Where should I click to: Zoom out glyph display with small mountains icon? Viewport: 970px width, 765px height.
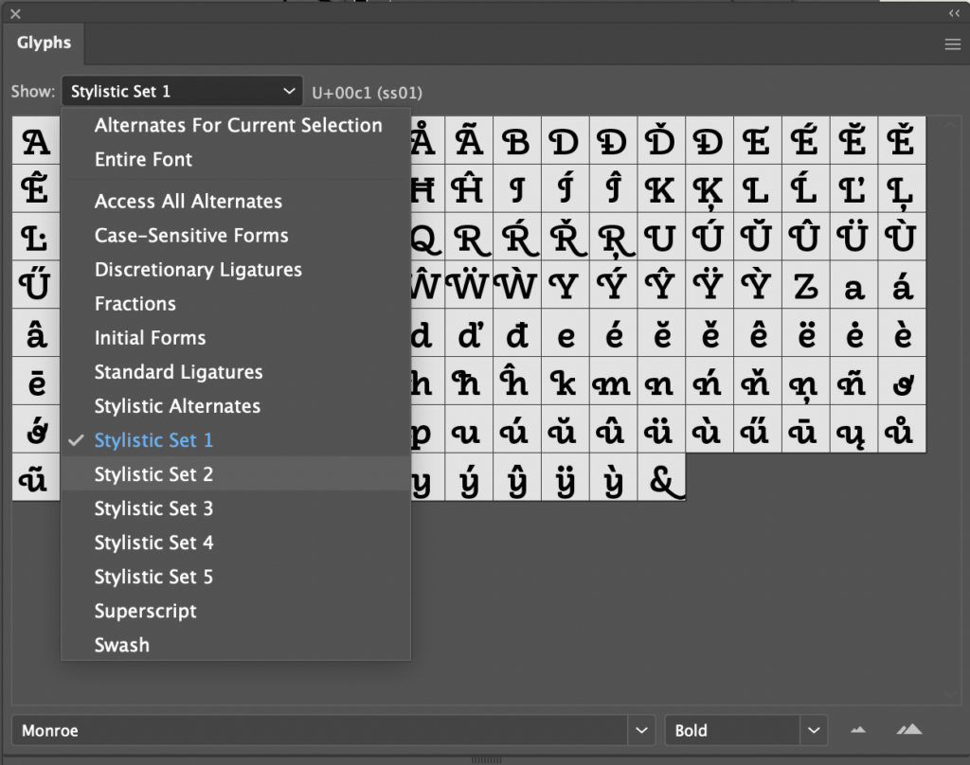[x=857, y=730]
